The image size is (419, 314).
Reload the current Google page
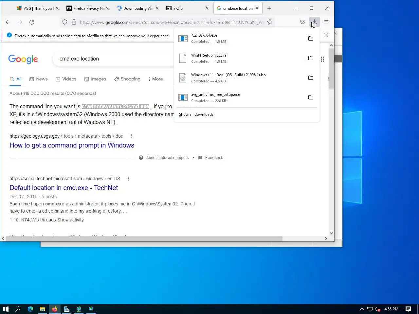(x=32, y=22)
